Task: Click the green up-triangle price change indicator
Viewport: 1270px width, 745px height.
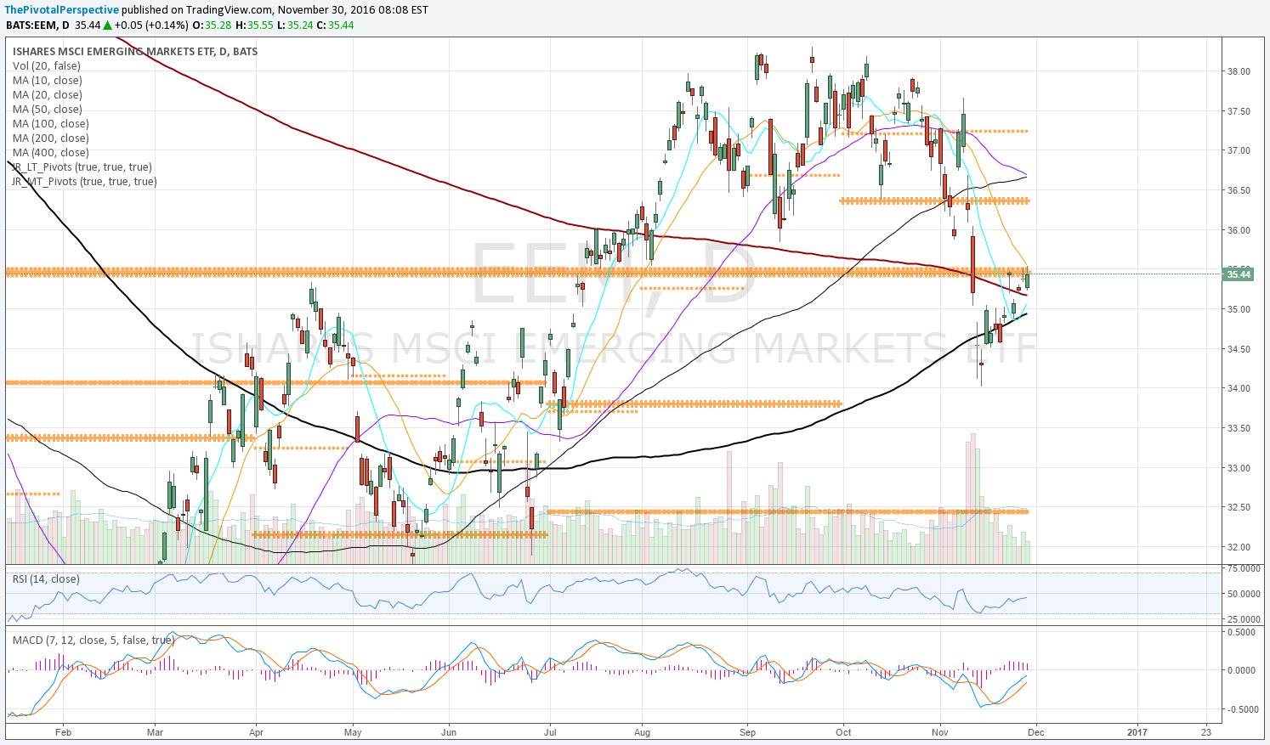Action: pos(108,25)
